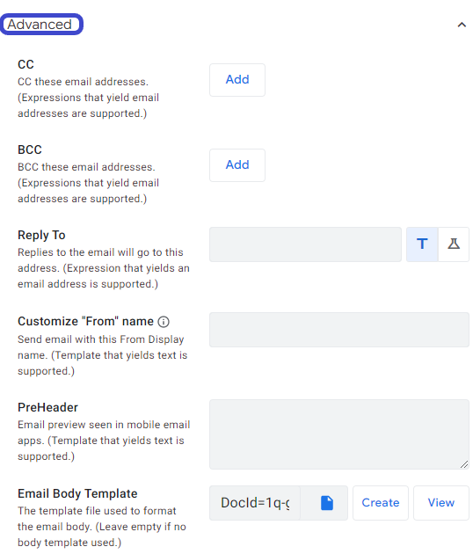Switch Reply To to expression flask mode
Screen dimensions: 473x554
454,244
